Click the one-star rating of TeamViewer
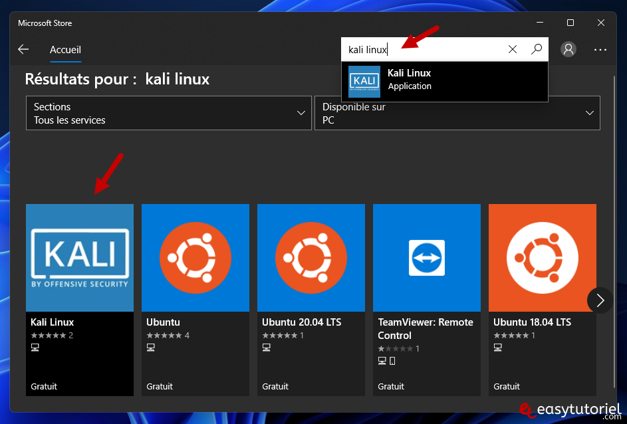 point(396,348)
